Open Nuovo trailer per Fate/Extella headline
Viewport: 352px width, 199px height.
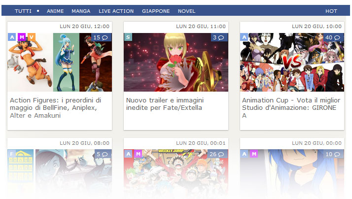(165, 104)
